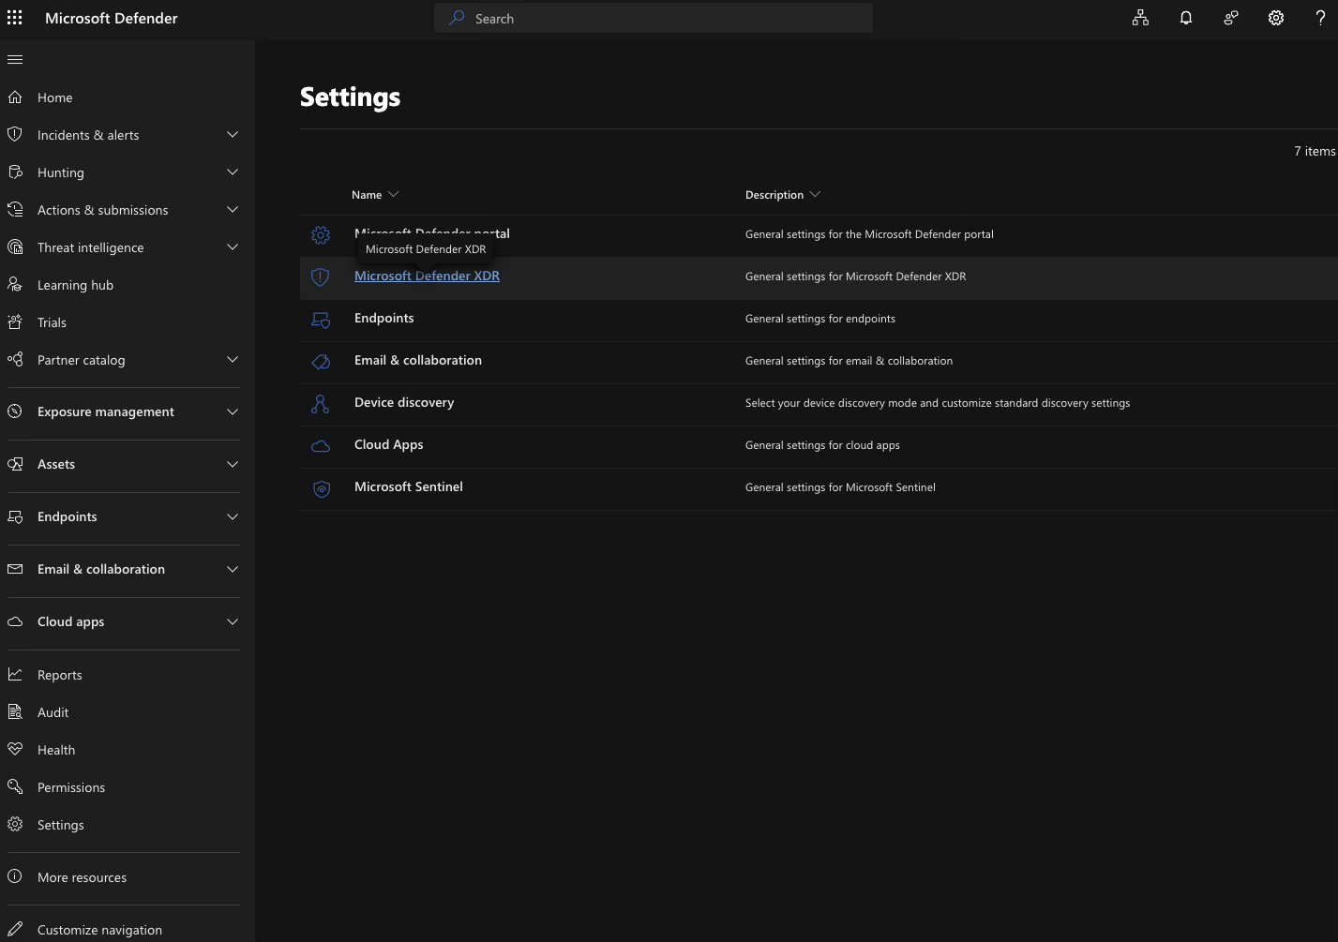Viewport: 1338px width, 942px height.
Task: Click the Health icon in the sidebar
Action: (15, 749)
